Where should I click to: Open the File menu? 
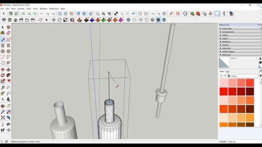2,9
